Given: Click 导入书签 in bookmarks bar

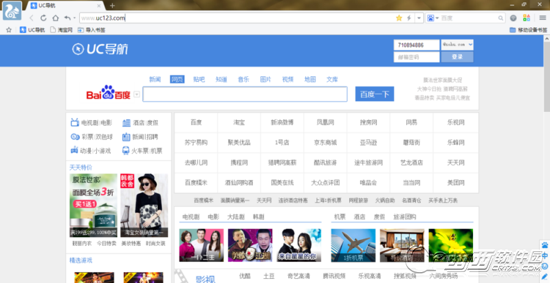Looking at the screenshot, I should (91, 30).
